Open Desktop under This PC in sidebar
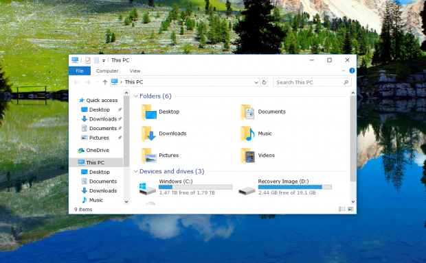Viewport: 426px width, 263px height. (x=96, y=172)
